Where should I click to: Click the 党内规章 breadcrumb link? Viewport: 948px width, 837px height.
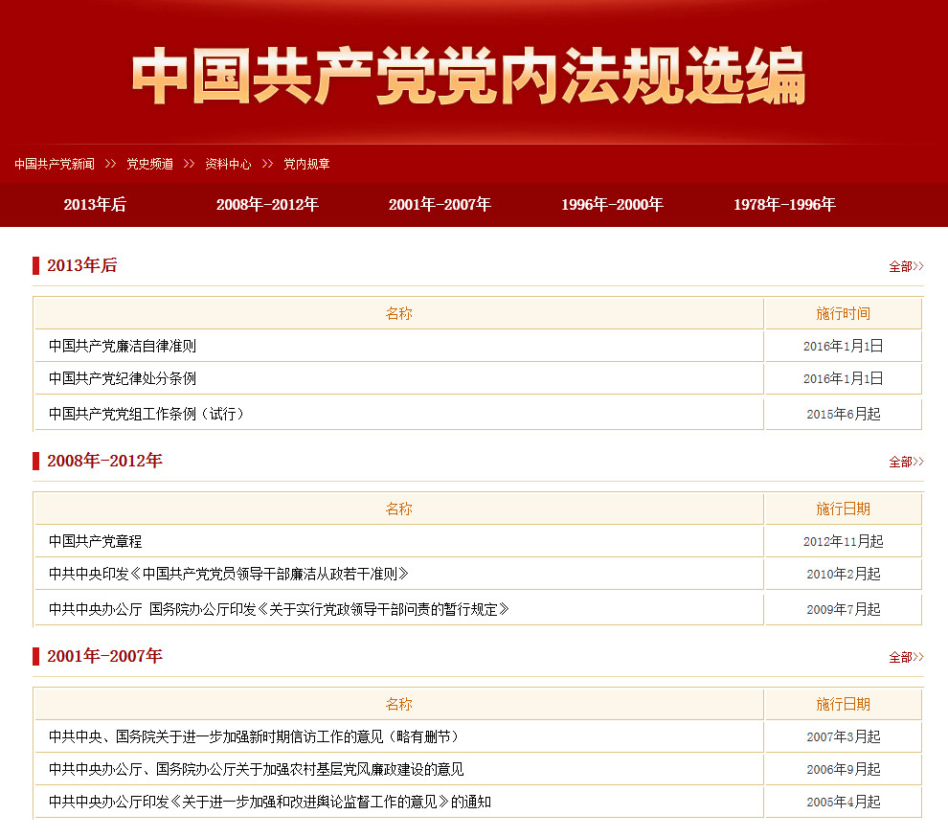306,164
